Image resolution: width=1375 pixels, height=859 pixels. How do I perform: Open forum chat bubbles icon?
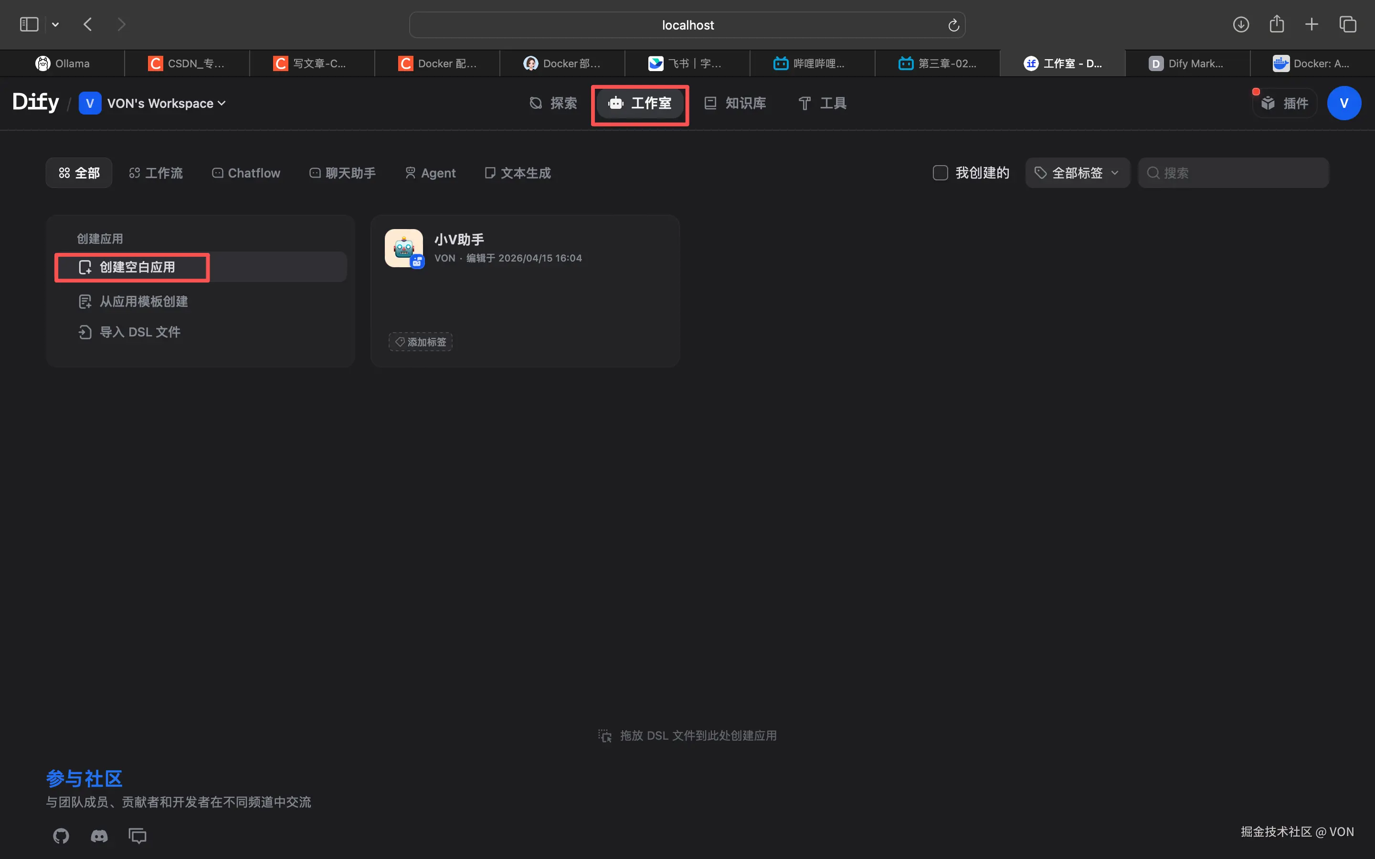click(137, 836)
